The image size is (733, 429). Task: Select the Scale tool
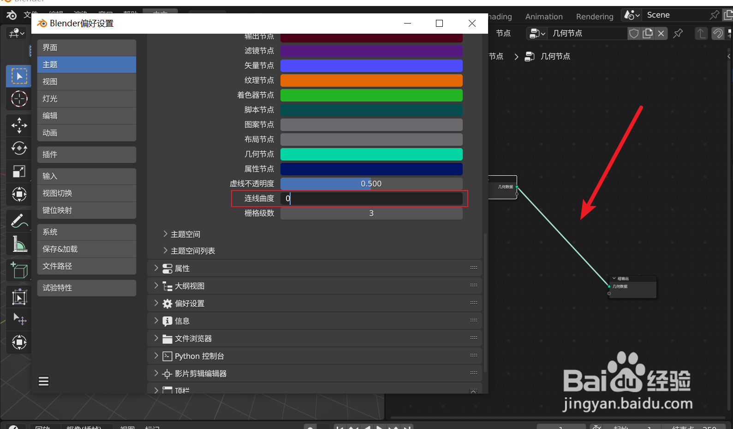pyautogui.click(x=19, y=171)
